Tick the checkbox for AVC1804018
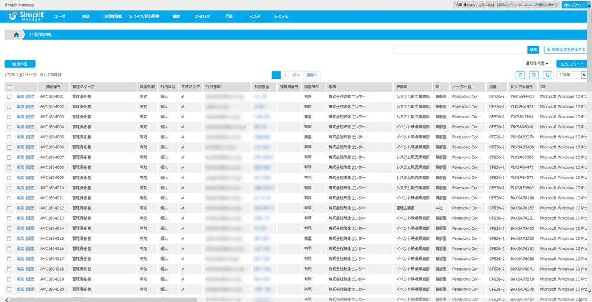The height and width of the screenshot is (302, 592). coord(9,269)
